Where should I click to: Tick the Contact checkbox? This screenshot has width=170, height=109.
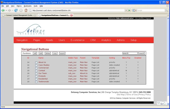pyautogui.click(x=36, y=71)
